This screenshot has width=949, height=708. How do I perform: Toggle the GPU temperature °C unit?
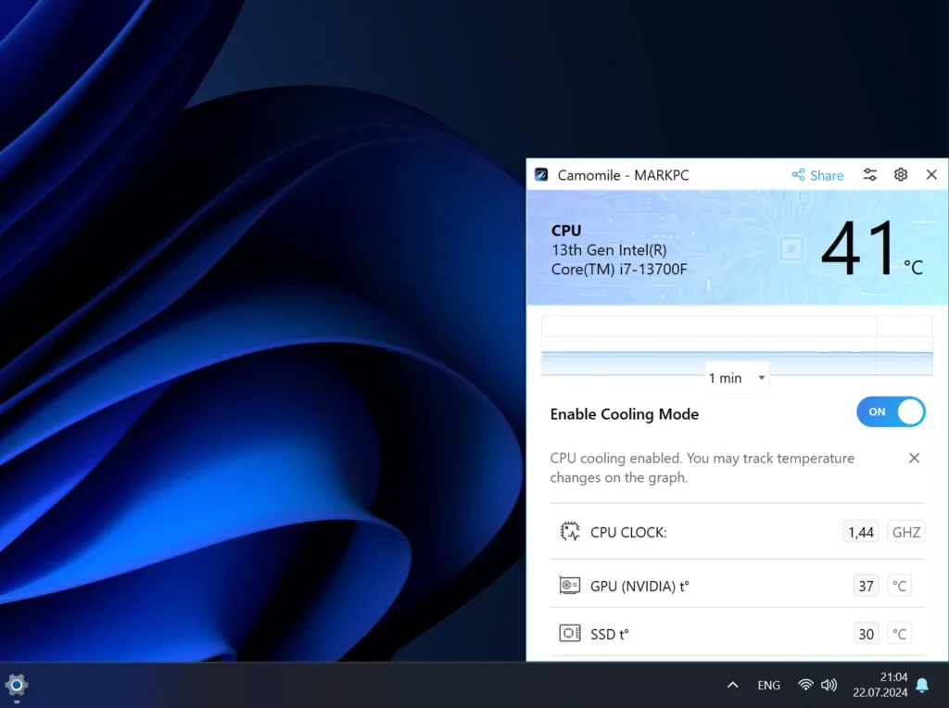899,586
